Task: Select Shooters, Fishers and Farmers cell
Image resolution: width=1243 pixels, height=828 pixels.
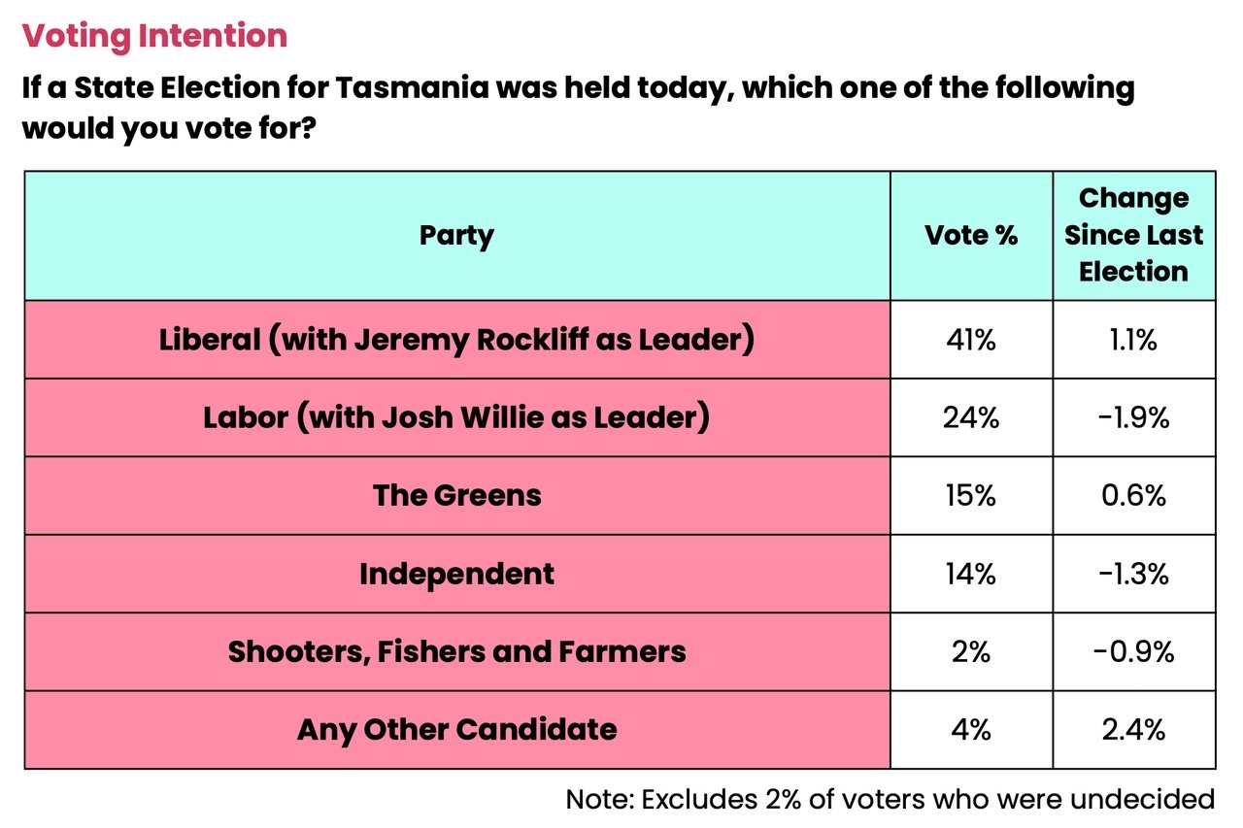Action: [456, 651]
